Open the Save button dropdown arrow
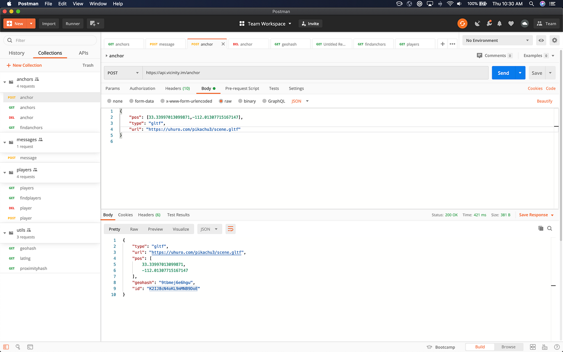Image resolution: width=563 pixels, height=352 pixels. tap(551, 73)
